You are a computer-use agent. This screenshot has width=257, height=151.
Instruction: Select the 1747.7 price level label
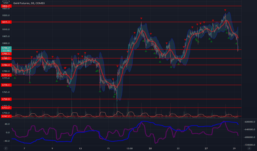click(6, 116)
